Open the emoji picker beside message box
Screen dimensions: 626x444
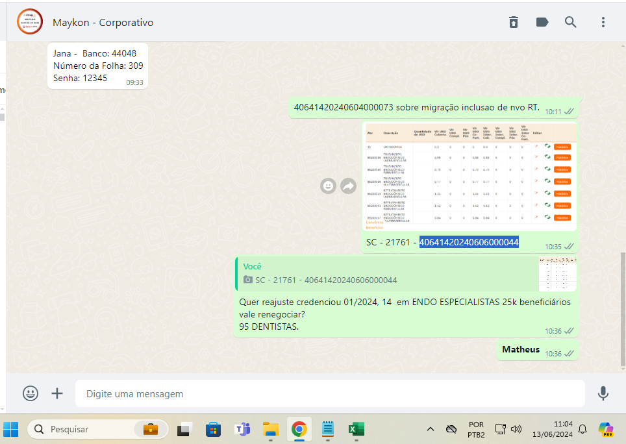pyautogui.click(x=31, y=393)
